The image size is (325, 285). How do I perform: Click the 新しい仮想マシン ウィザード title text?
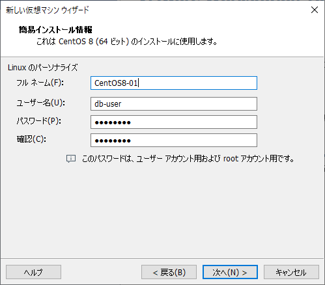click(x=48, y=10)
